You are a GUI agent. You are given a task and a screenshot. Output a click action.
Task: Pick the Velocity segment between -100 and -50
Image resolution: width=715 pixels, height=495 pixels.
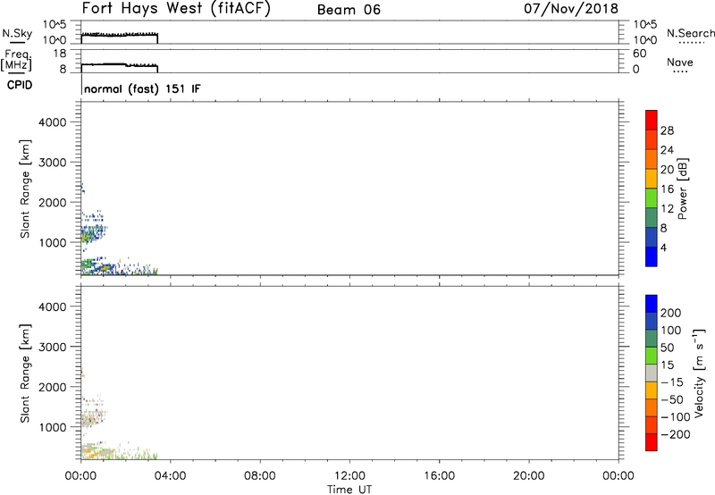[x=652, y=408]
